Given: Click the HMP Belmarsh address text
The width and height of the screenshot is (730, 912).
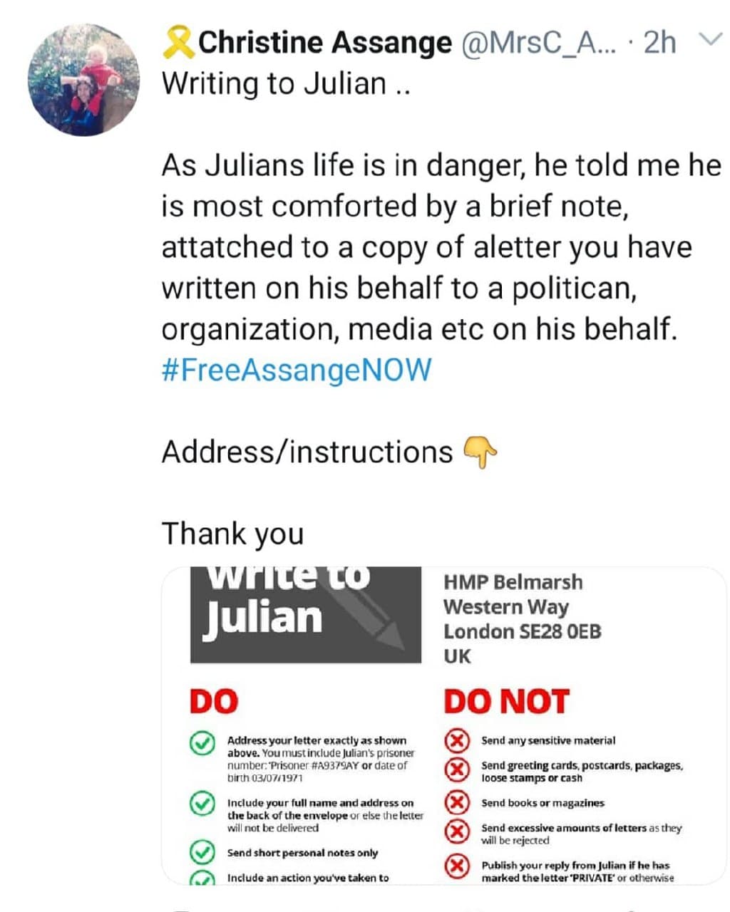Looking at the screenshot, I should pos(522,618).
